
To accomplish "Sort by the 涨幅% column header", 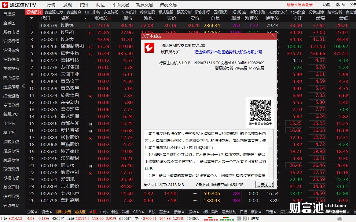I will click(x=102, y=18).
